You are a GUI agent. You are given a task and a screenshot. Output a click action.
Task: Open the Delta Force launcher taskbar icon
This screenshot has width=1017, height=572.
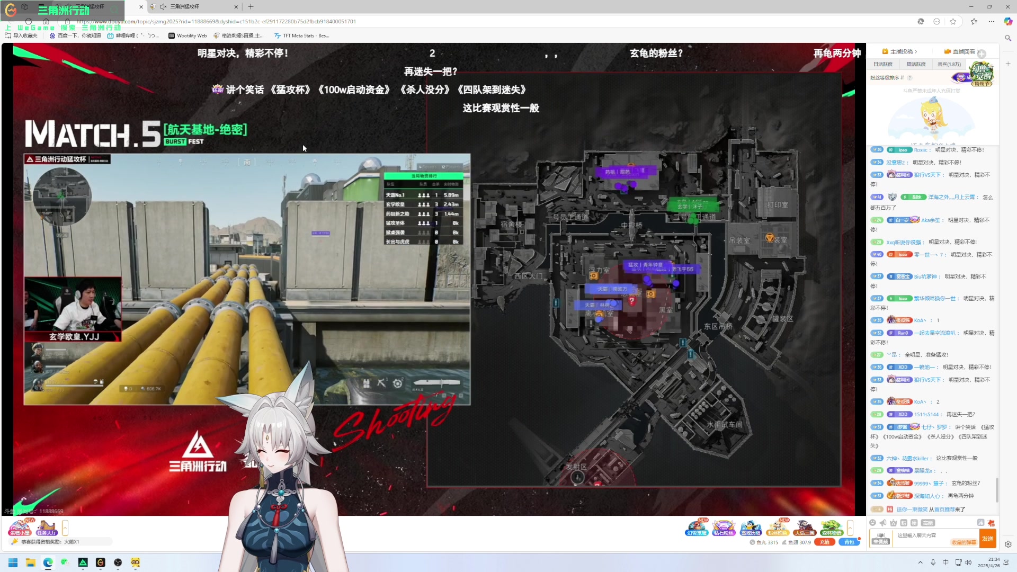coord(83,562)
